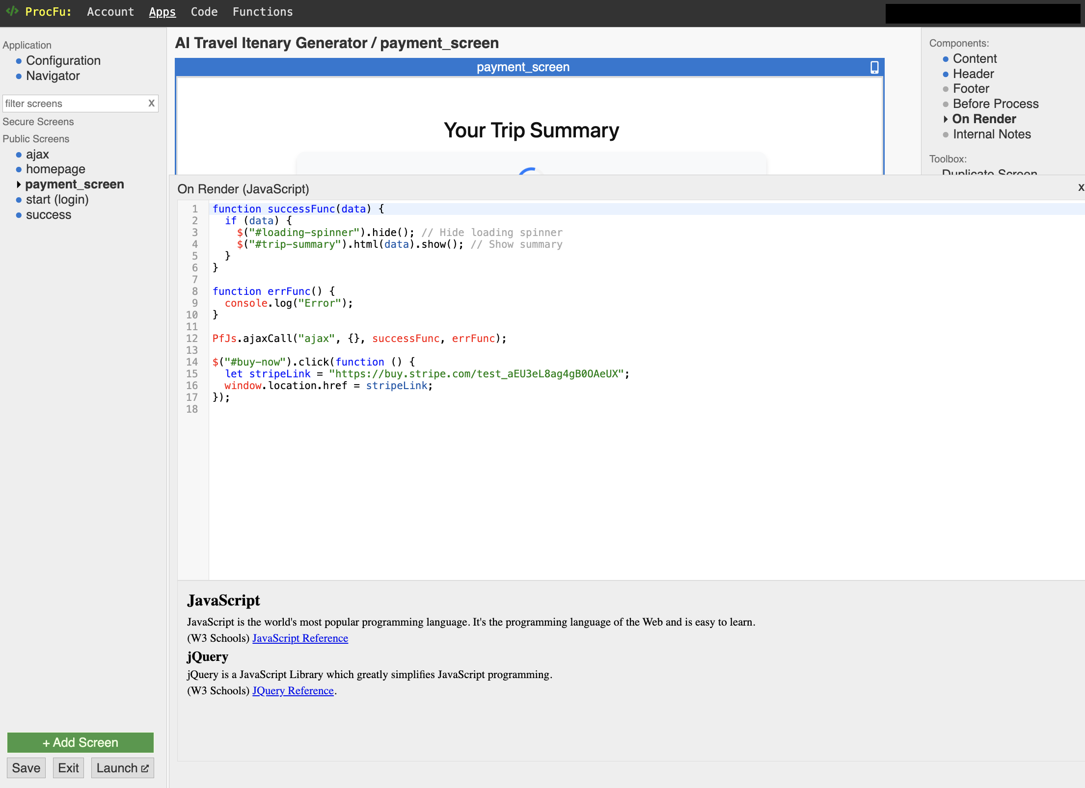Expand the On Render component entry
Image resolution: width=1085 pixels, height=788 pixels.
[946, 119]
